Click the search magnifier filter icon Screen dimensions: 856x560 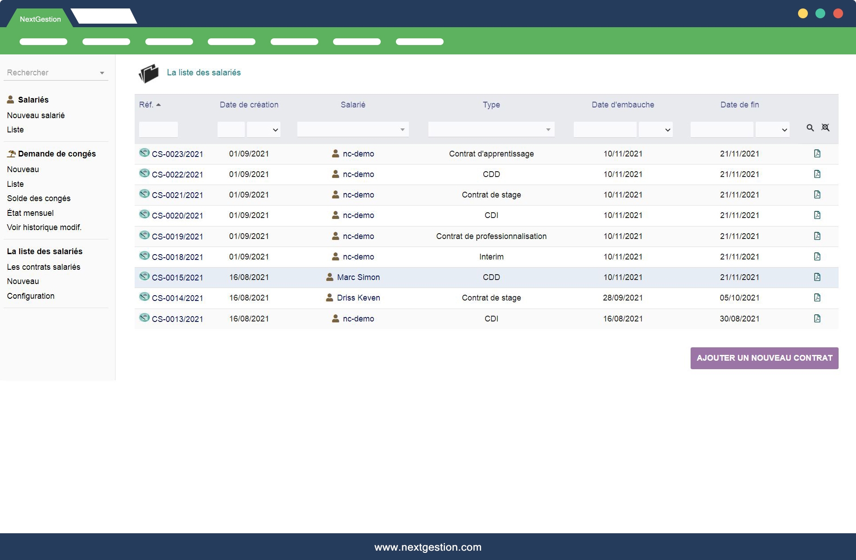[x=810, y=128]
